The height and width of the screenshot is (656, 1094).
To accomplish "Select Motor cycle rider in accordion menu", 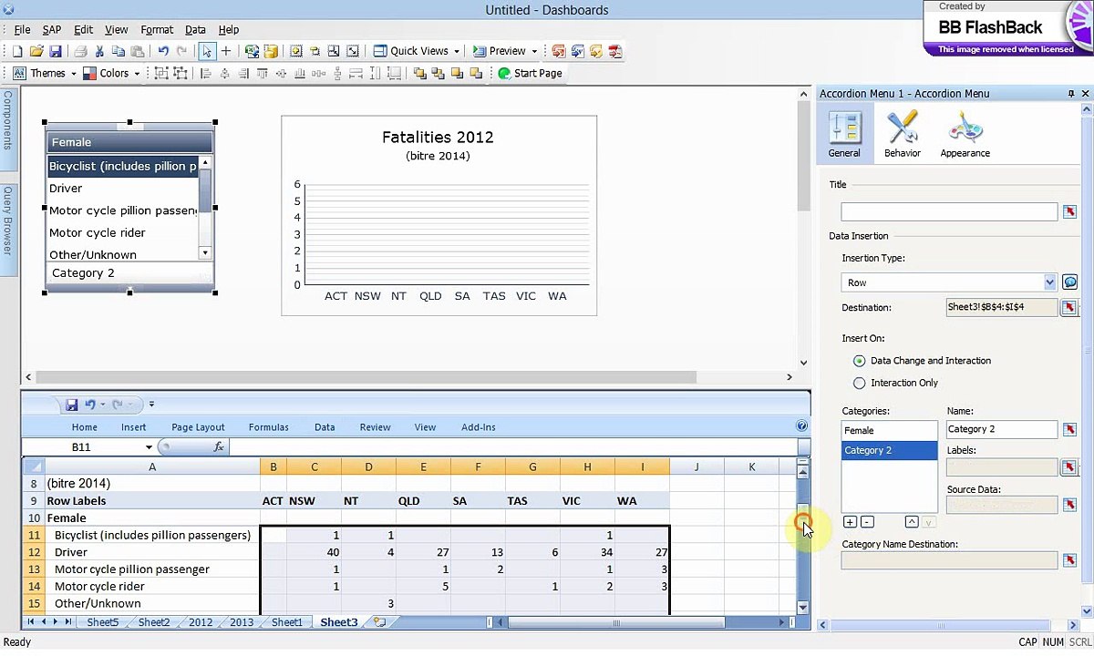I will 122,233.
